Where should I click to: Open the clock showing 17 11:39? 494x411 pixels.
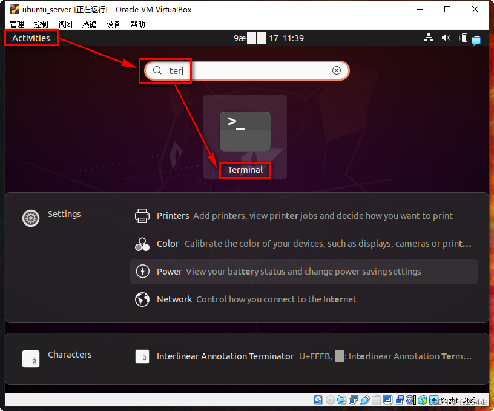269,38
